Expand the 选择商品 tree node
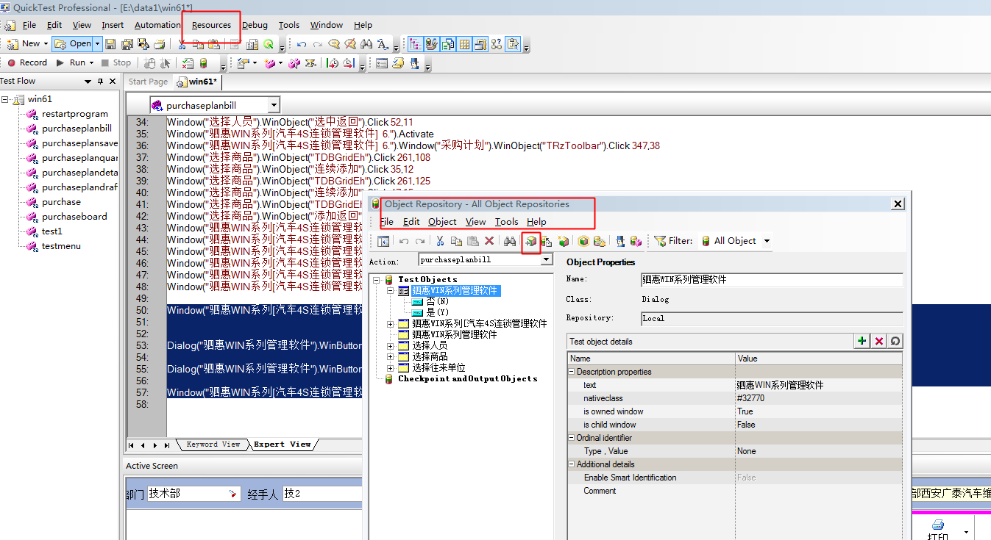This screenshot has width=991, height=540. coord(391,356)
